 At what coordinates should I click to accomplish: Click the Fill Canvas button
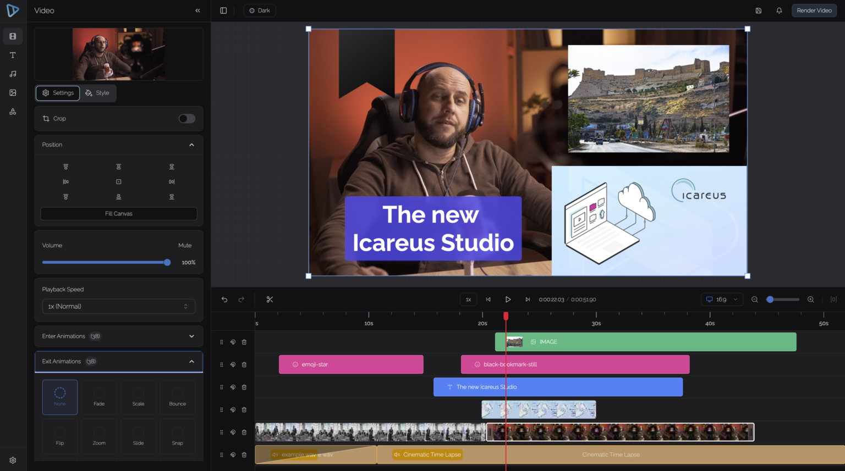pos(119,214)
